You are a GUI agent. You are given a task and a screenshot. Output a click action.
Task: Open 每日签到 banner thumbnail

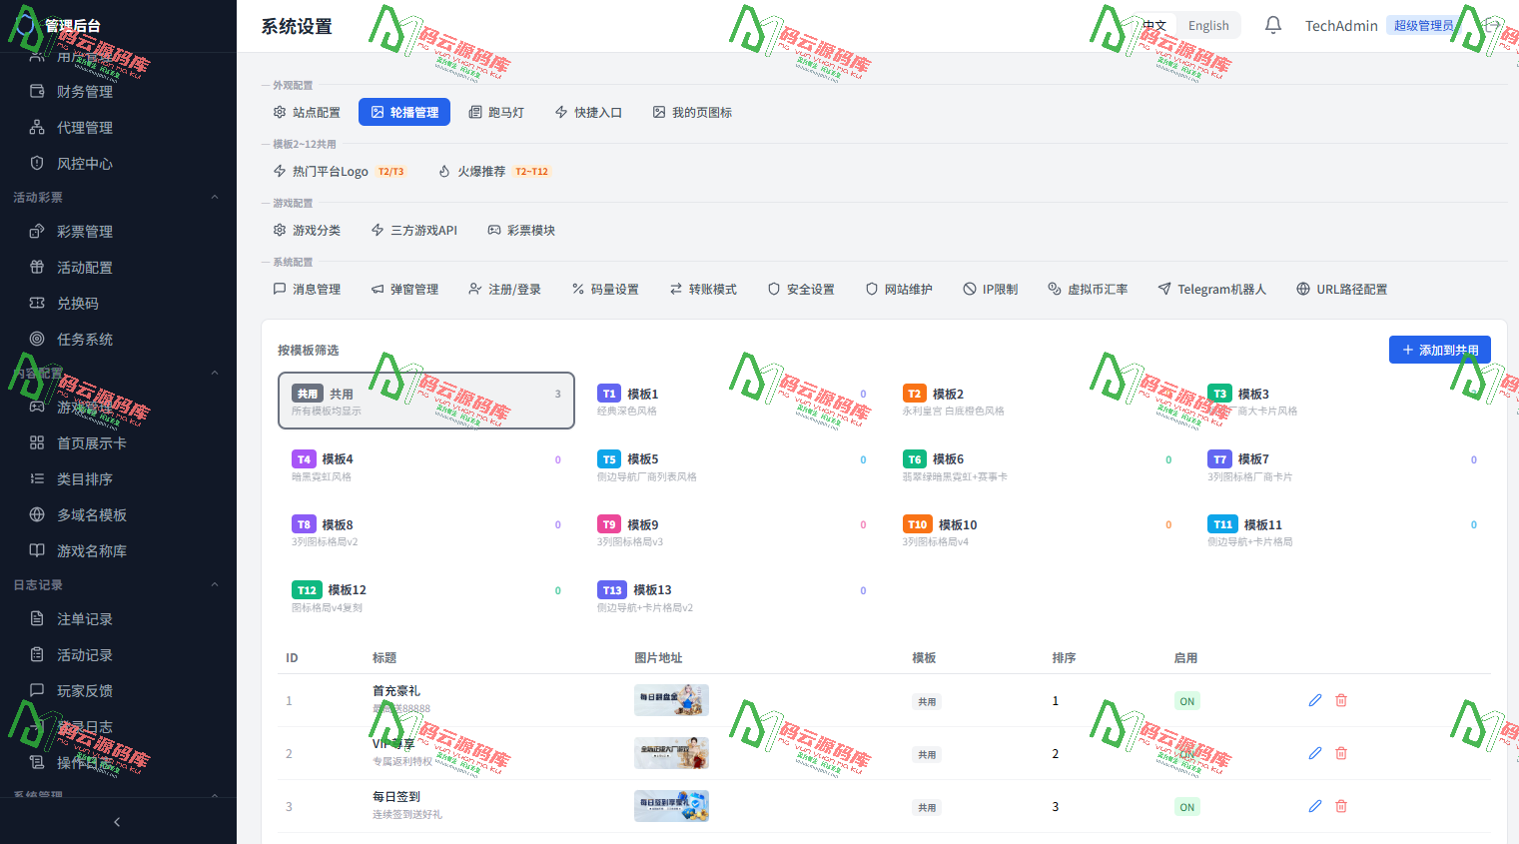pos(671,806)
